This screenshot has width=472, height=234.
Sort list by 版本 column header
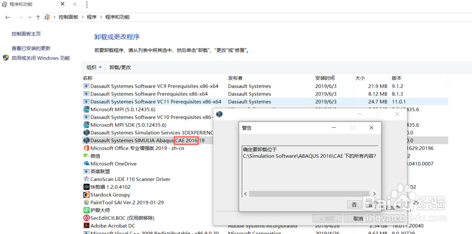pos(396,78)
